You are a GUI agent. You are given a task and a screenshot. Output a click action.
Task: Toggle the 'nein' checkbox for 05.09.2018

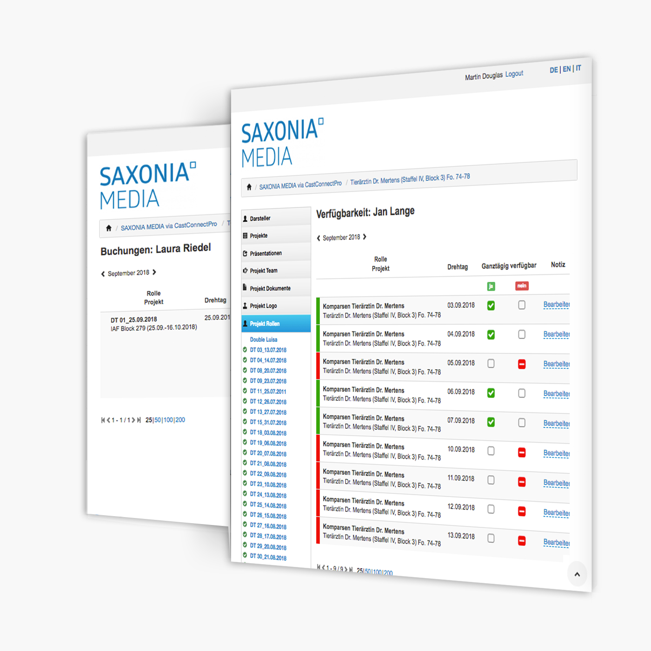pyautogui.click(x=522, y=365)
